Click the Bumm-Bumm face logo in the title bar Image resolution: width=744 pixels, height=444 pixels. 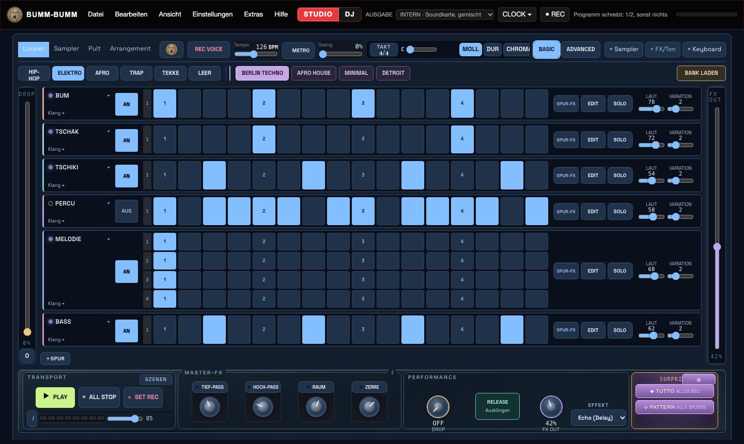(x=14, y=14)
